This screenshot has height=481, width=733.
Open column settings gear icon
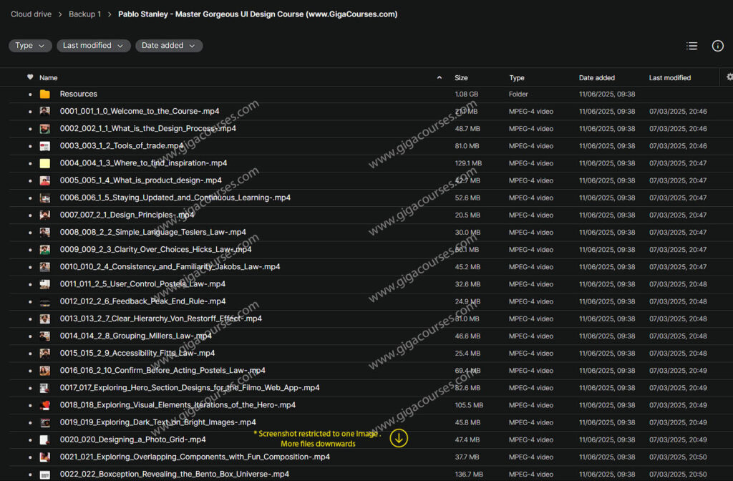point(729,77)
